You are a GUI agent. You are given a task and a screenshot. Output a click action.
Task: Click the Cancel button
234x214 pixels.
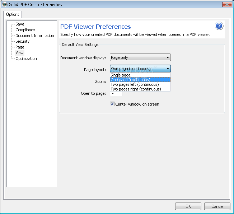(217, 206)
